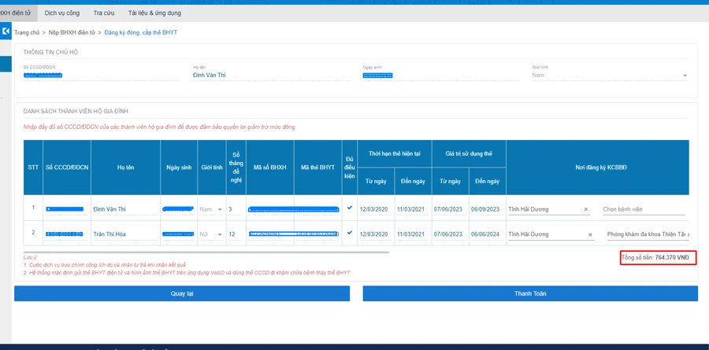The width and height of the screenshot is (709, 350).
Task: Click the Thanh Toán payment button
Action: (529, 293)
